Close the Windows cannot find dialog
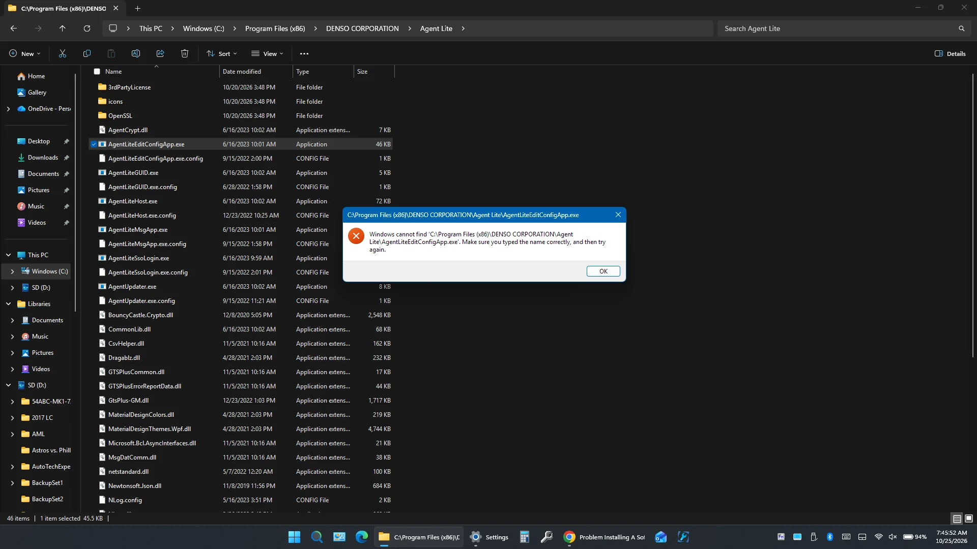 click(618, 215)
